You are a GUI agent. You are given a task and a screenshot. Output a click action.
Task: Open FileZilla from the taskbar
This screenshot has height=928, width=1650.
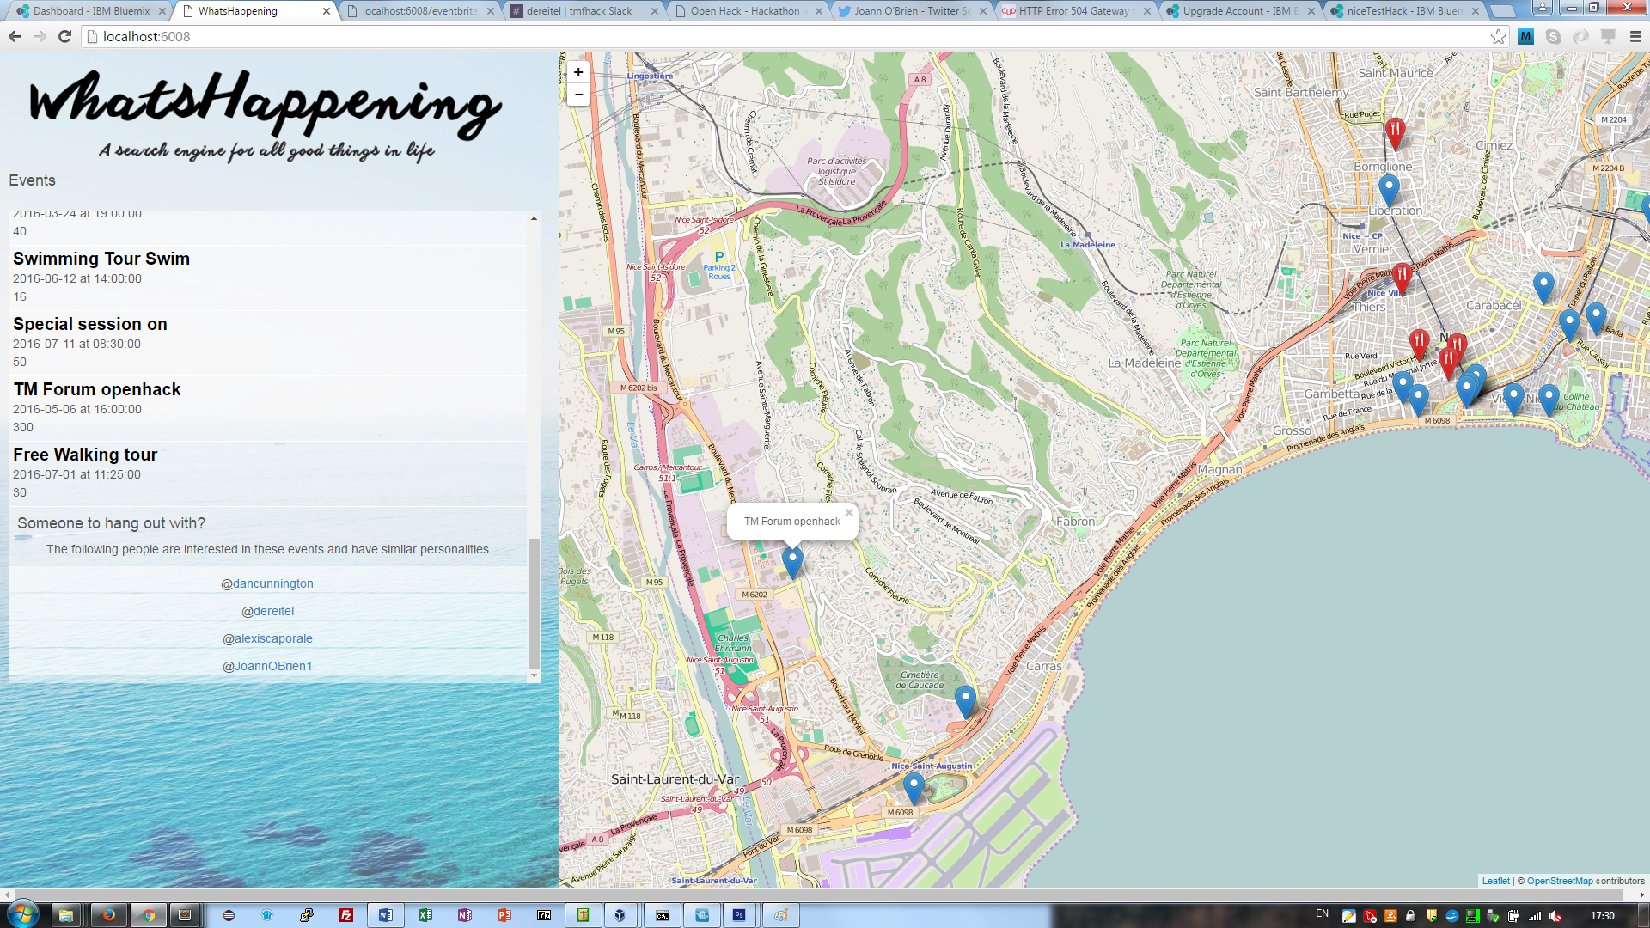pos(346,915)
